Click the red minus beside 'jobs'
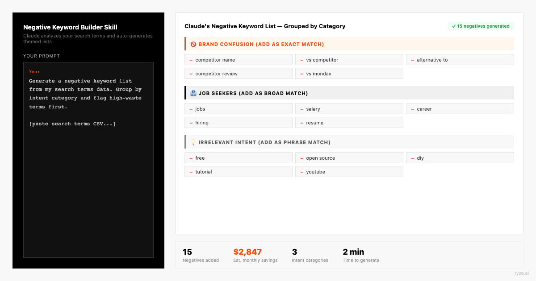Screen dimensions: 536x281 pos(191,109)
